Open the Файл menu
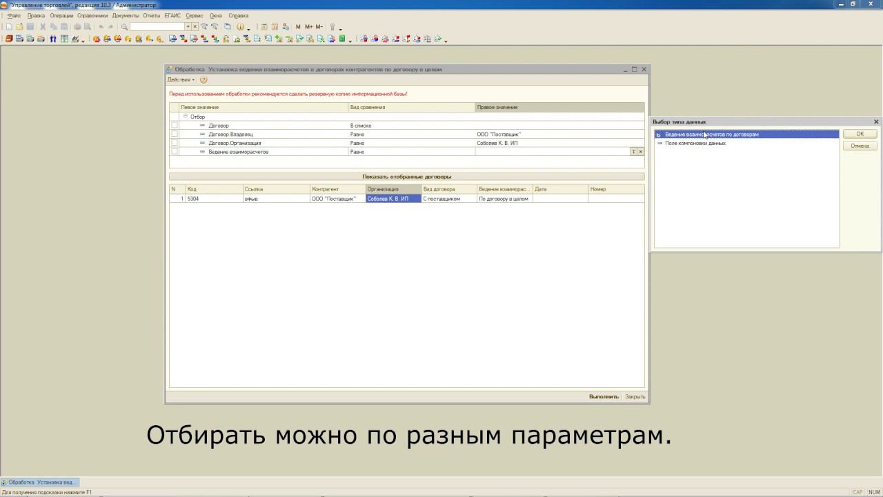Viewport: 883px width, 497px height. coord(13,15)
